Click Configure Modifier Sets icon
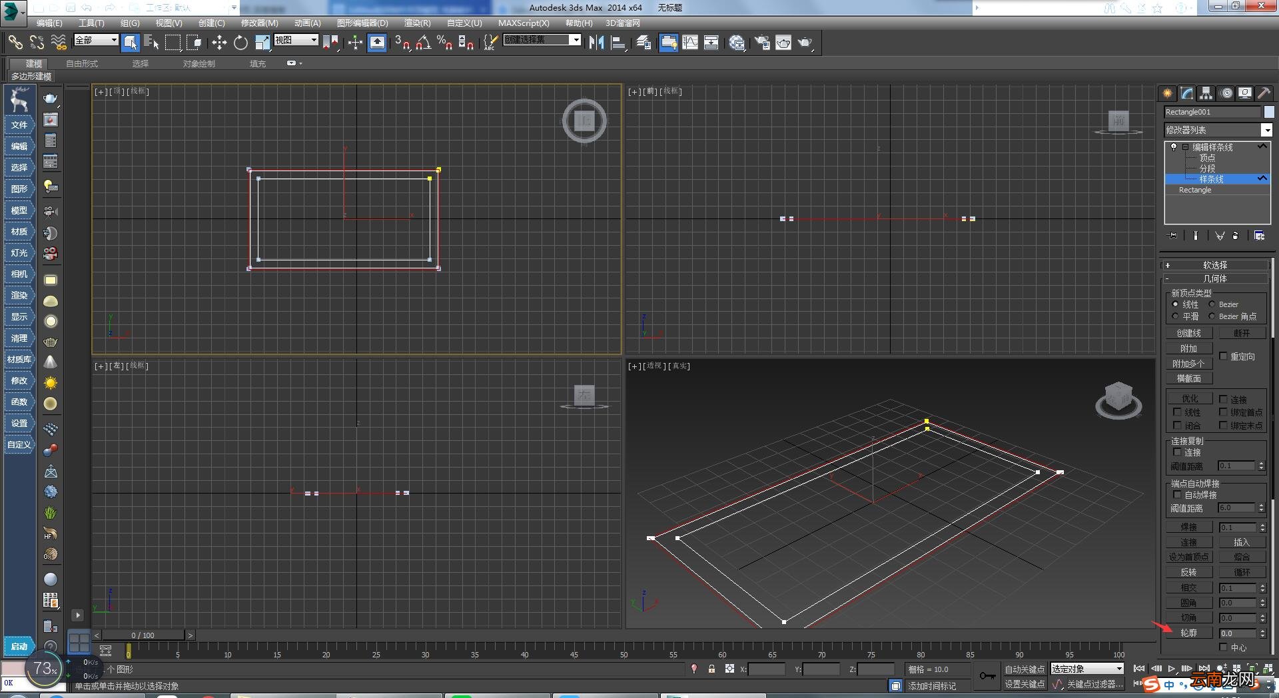 (1259, 235)
